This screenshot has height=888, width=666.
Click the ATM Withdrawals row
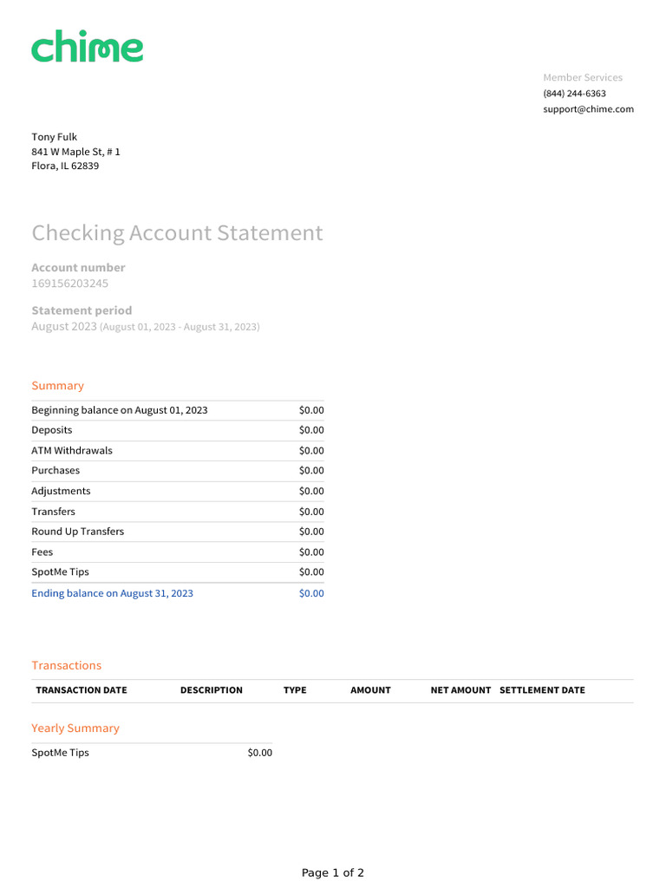pos(72,451)
